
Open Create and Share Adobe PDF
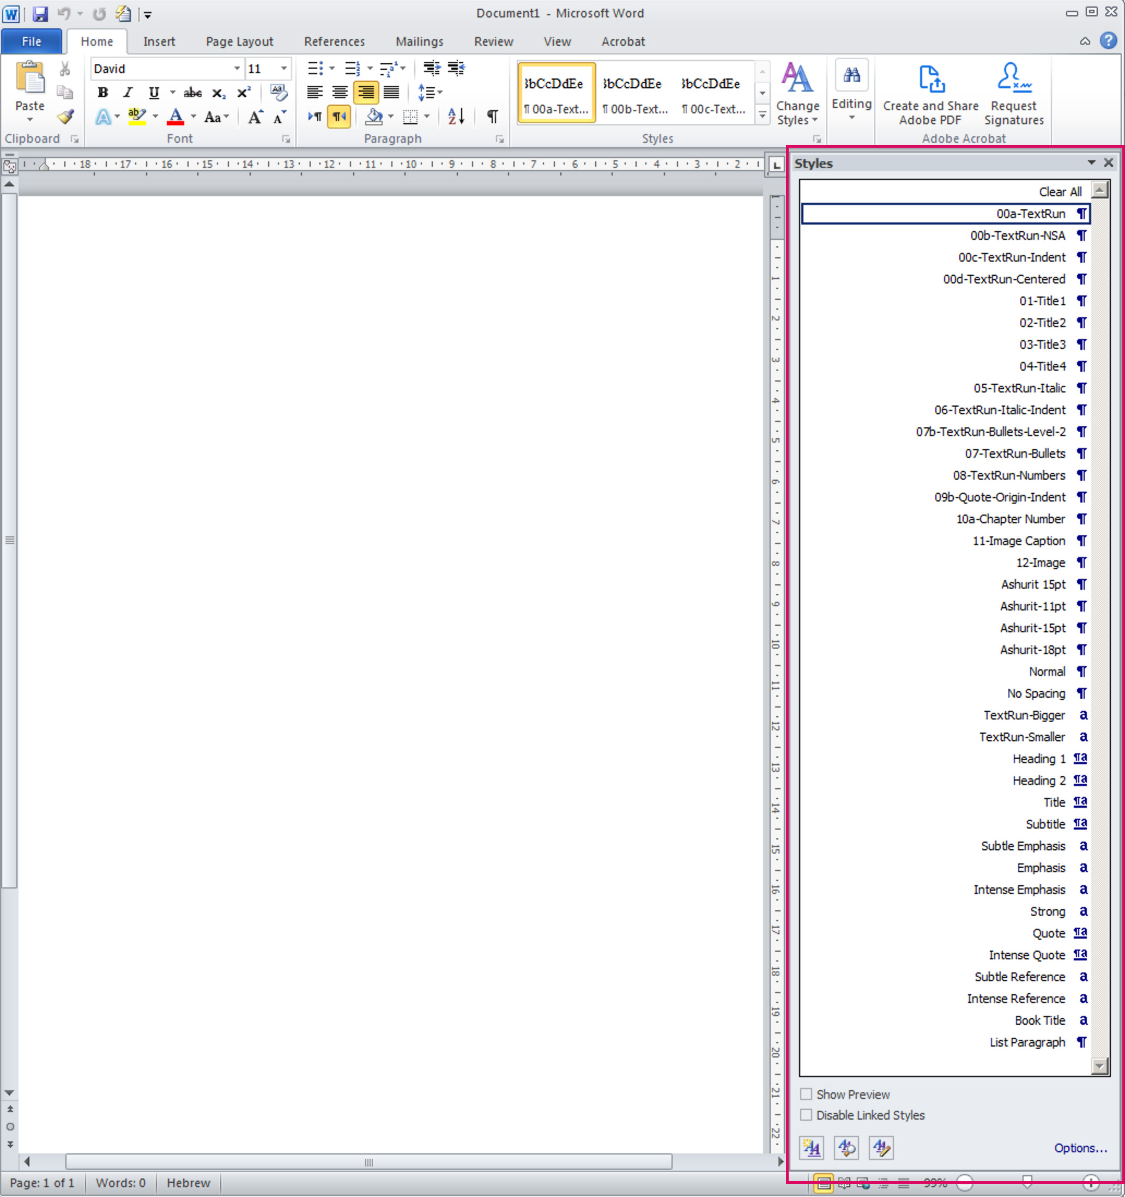[x=930, y=94]
